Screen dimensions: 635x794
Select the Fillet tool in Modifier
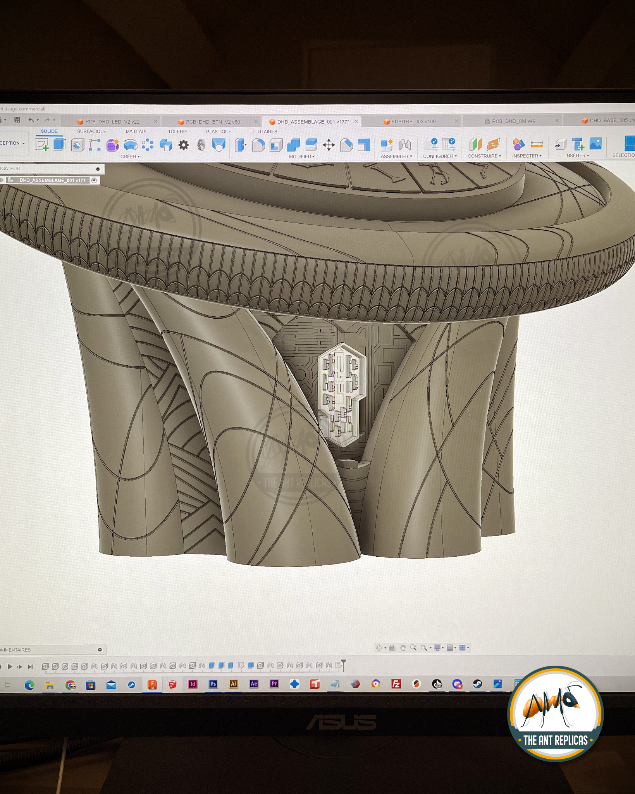click(258, 145)
